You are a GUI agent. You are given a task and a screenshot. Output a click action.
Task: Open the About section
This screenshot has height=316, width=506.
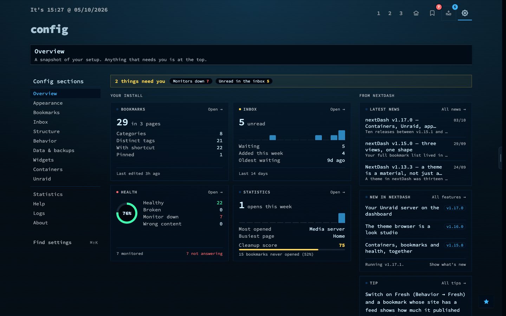[65, 223]
